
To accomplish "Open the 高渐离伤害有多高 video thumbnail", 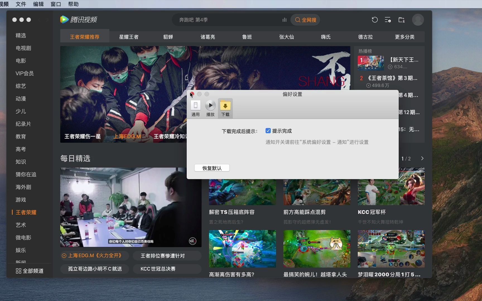I will tap(242, 249).
